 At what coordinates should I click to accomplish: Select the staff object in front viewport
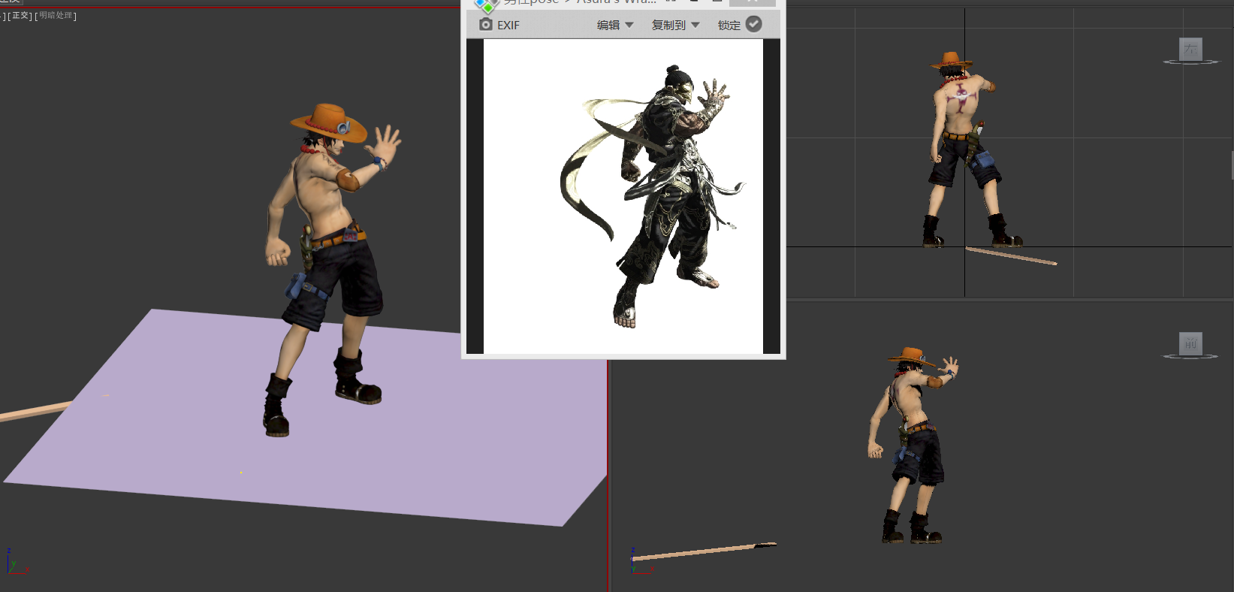click(704, 551)
